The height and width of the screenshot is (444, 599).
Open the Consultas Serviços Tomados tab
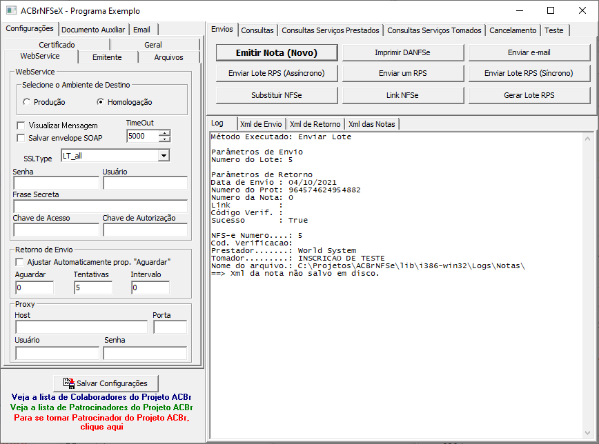[x=434, y=30]
